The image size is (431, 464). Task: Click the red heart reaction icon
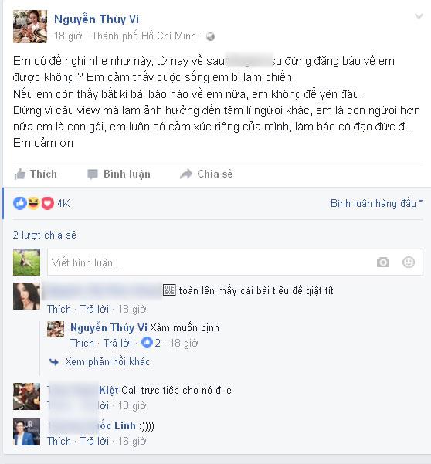47,203
